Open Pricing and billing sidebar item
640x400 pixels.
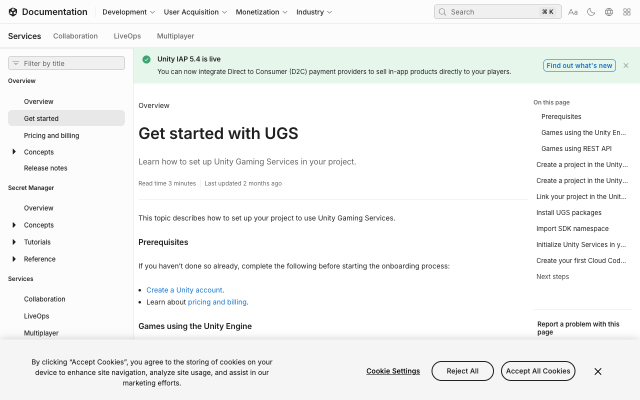click(51, 135)
